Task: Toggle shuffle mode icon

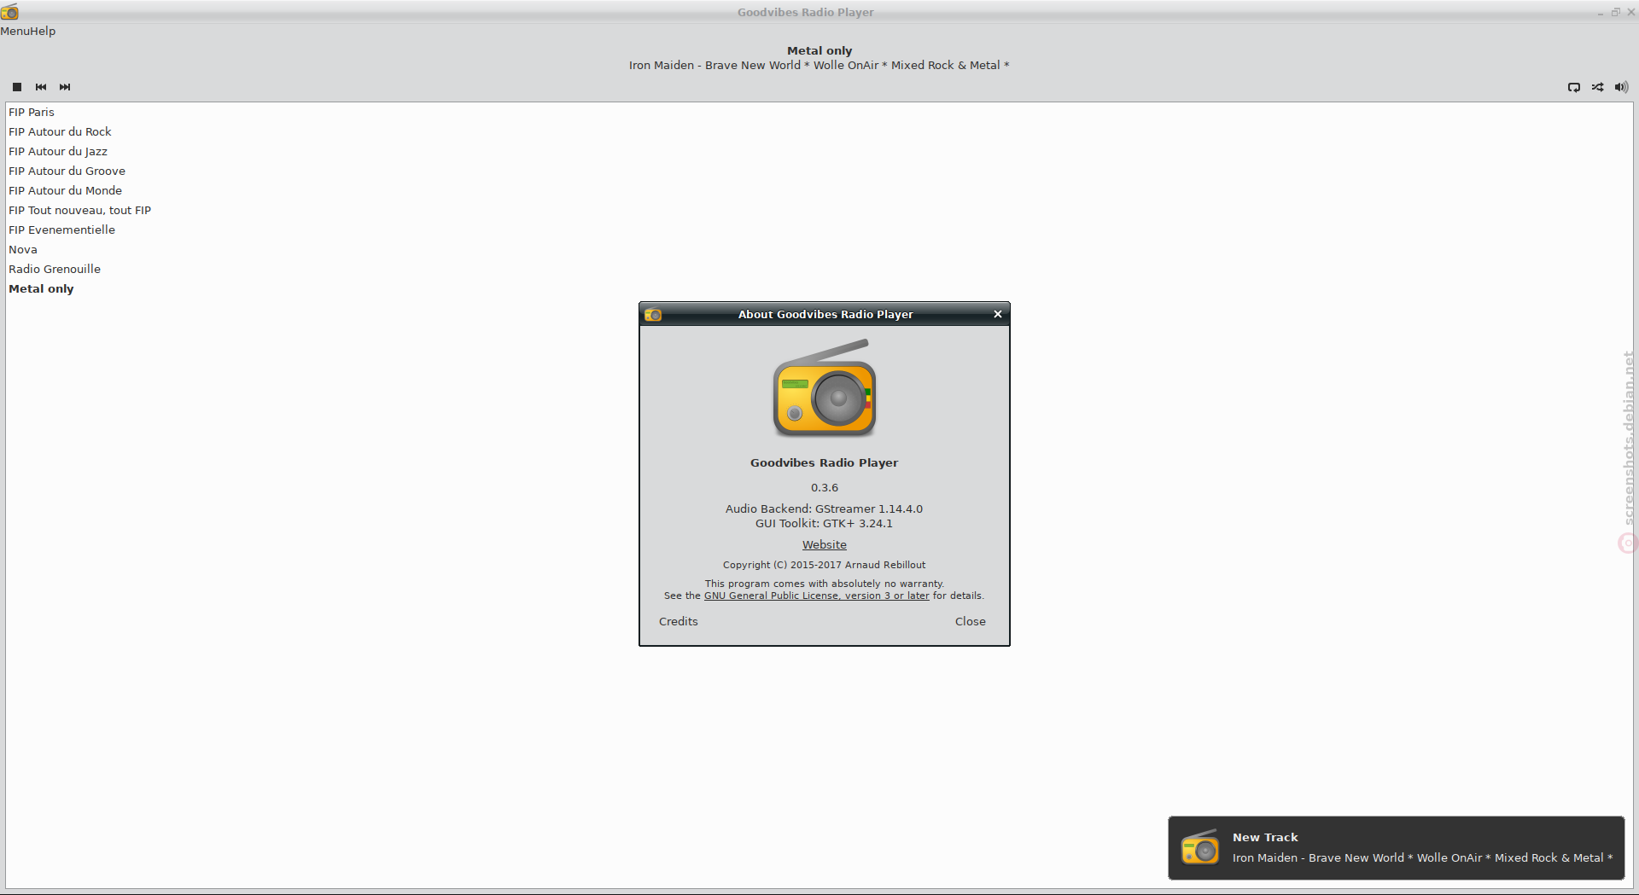Action: point(1597,87)
